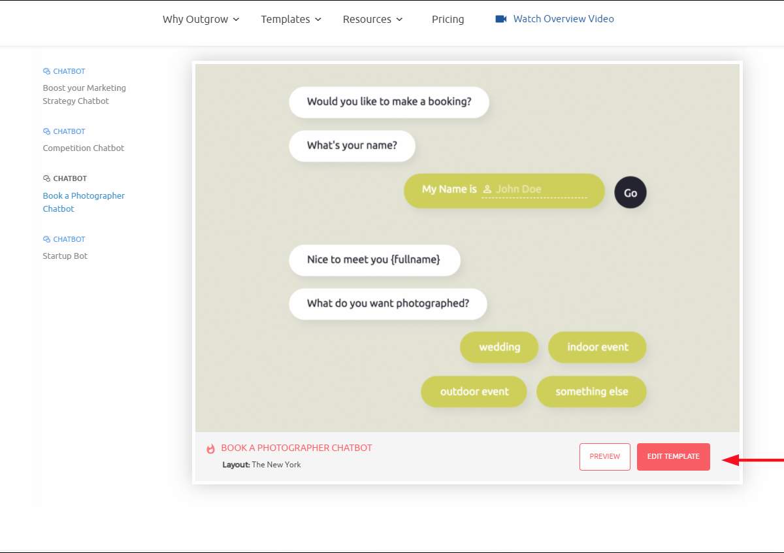
Task: Click the Edit Template button
Action: click(x=673, y=456)
